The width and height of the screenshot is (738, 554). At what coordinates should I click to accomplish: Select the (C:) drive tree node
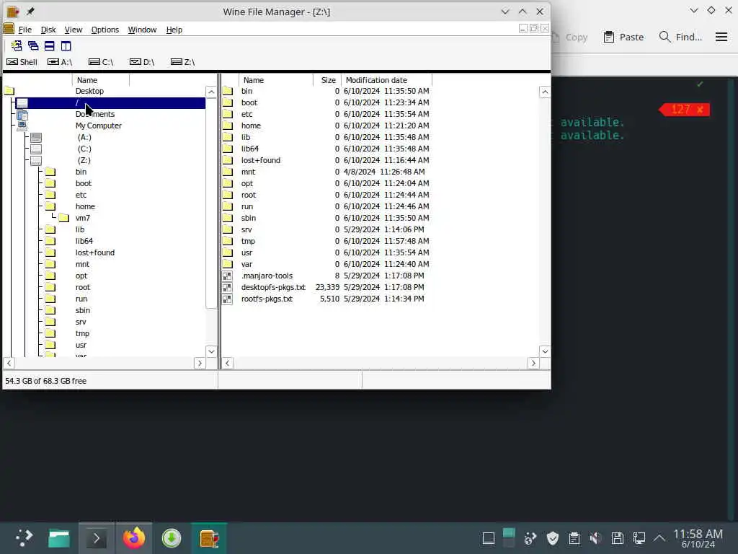(84, 149)
